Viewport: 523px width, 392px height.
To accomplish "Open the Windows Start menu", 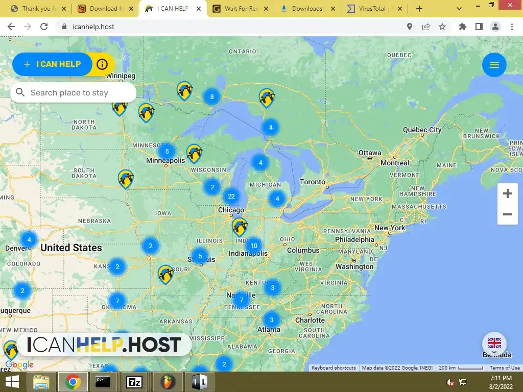I will pos(12,382).
